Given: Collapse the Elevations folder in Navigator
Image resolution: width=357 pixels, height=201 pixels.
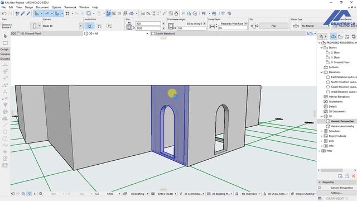Looking at the screenshot, I should point(321,72).
